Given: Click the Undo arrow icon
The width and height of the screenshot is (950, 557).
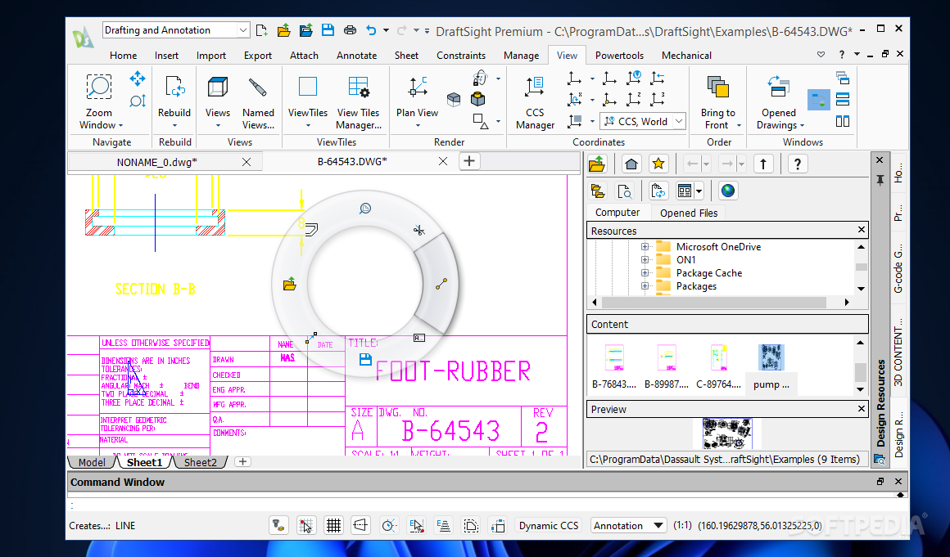Looking at the screenshot, I should (x=371, y=30).
